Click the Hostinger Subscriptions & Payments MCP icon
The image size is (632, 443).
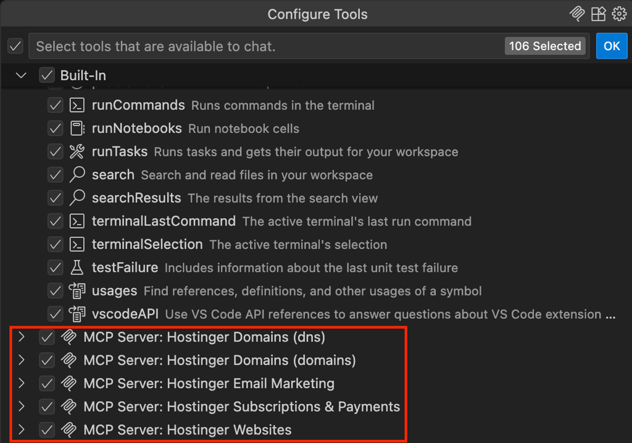click(x=69, y=407)
